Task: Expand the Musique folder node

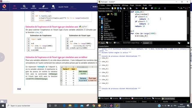Action: pyautogui.click(x=100, y=25)
